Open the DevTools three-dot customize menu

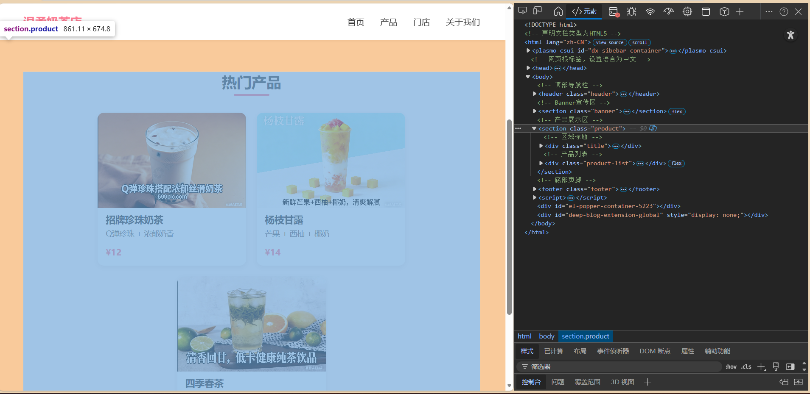[x=769, y=11]
